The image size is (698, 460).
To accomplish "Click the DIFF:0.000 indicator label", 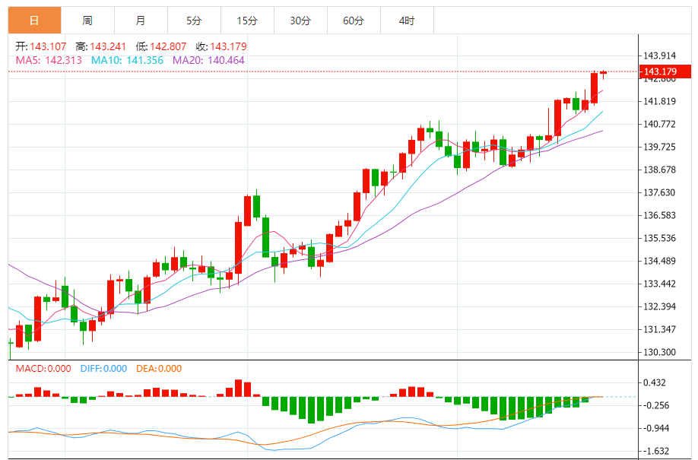I will (x=103, y=369).
